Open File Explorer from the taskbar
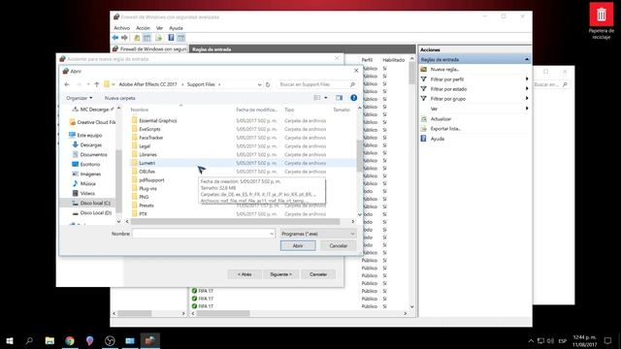This screenshot has width=621, height=349. coord(49,340)
